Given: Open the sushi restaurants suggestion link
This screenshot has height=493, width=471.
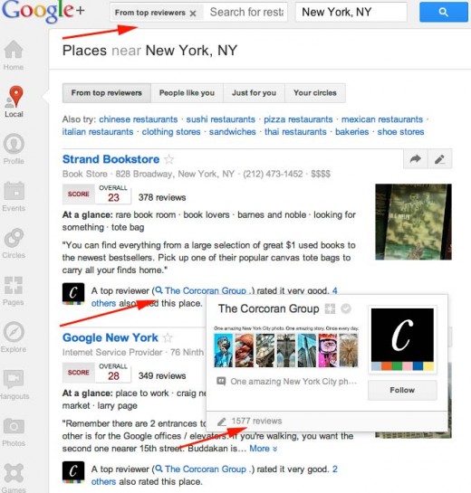Looking at the screenshot, I should 220,119.
